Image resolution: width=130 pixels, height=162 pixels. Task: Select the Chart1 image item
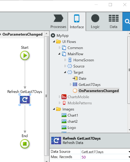tap(73, 115)
